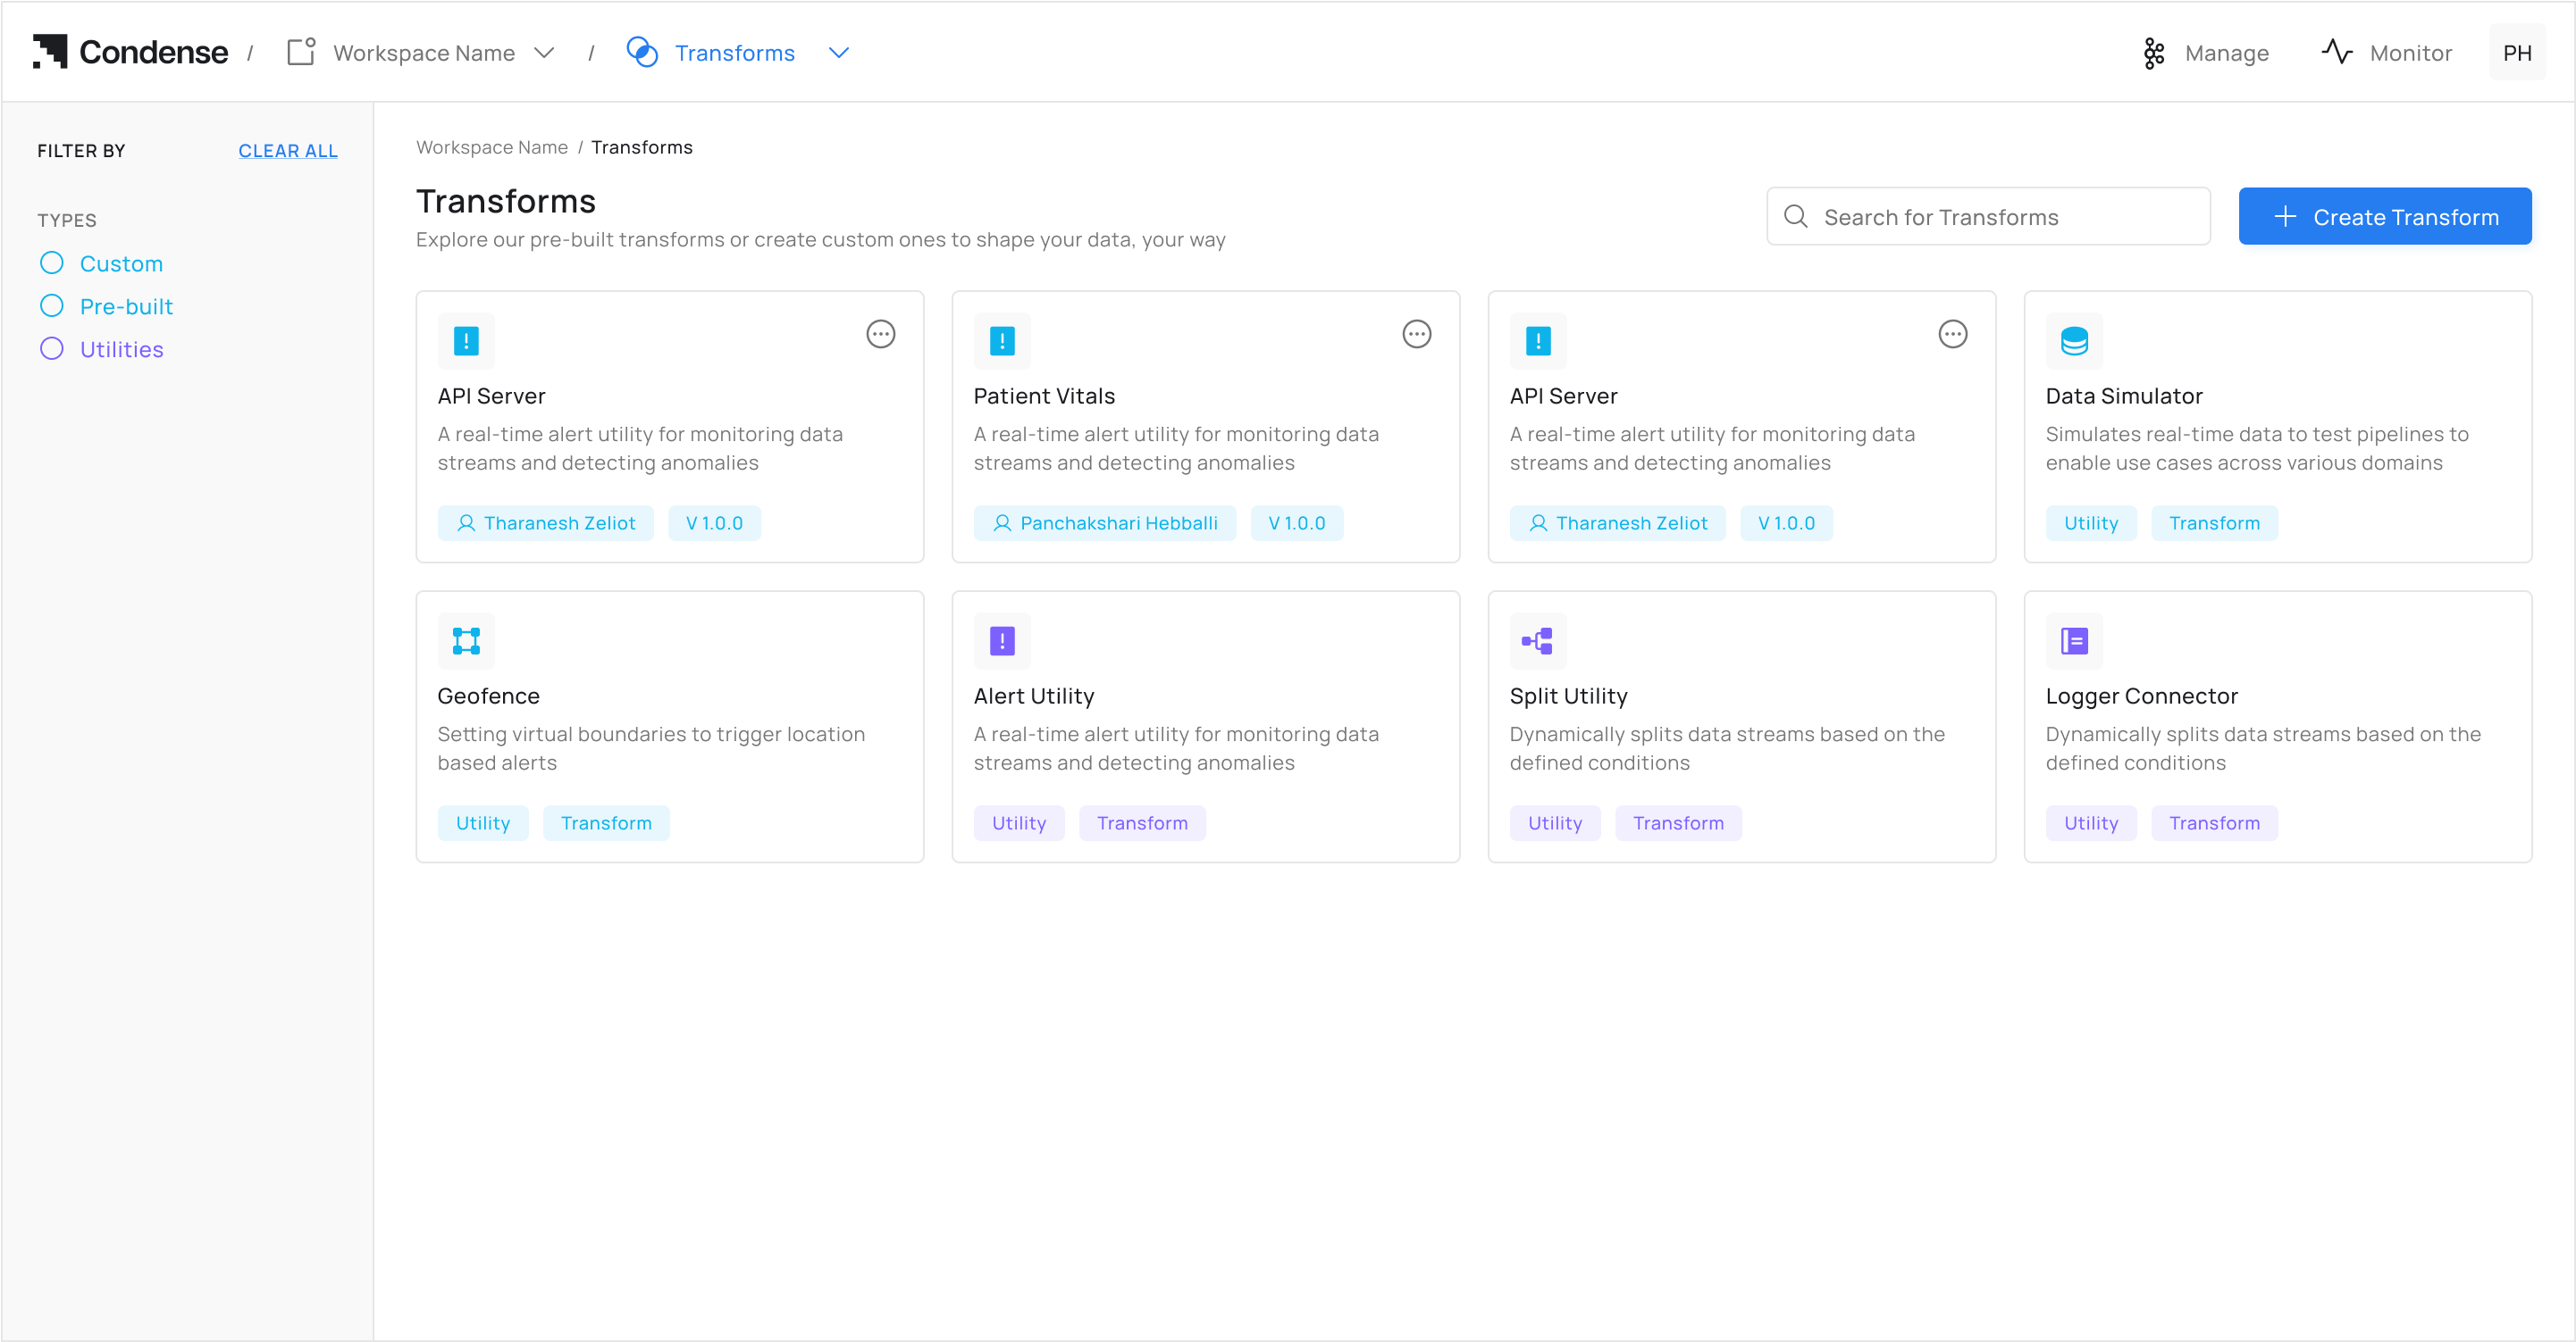Click the Condense logo icon
The width and height of the screenshot is (2576, 1342).
pos(50,52)
